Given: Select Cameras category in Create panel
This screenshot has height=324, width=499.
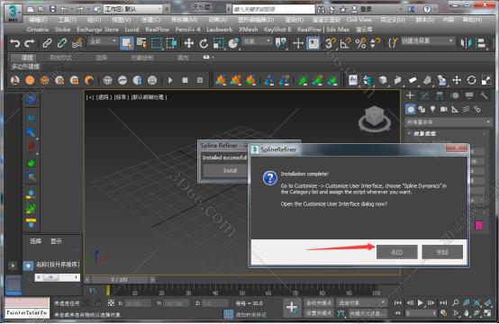Looking at the screenshot, I should [x=444, y=110].
